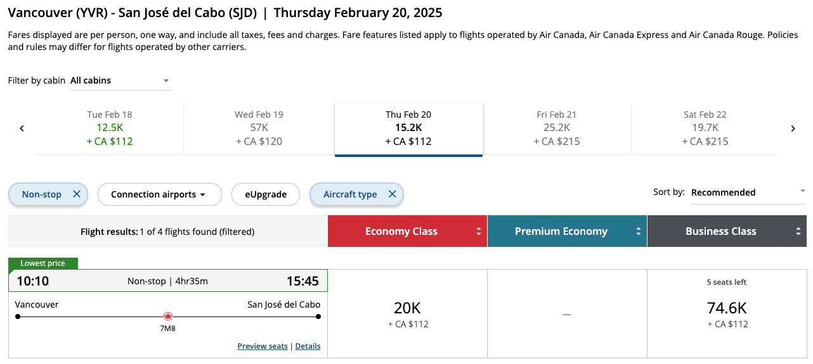Toggle the Non-stop filter chip
Screen dimensions: 813x364
click(42, 194)
